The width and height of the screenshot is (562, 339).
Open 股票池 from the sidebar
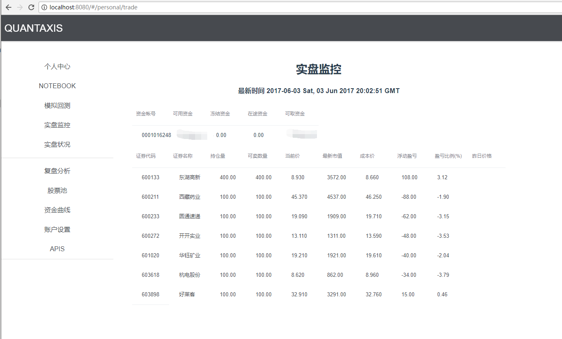tap(57, 190)
